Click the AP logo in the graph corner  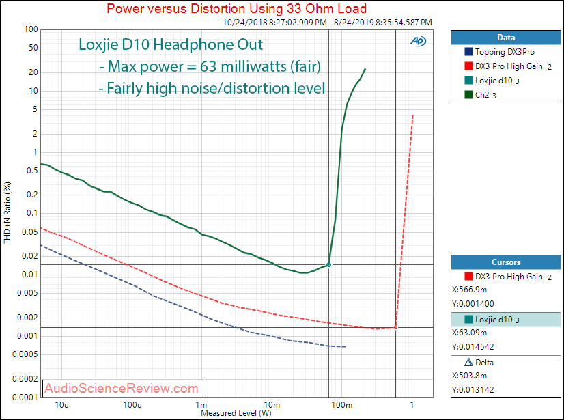[x=419, y=42]
